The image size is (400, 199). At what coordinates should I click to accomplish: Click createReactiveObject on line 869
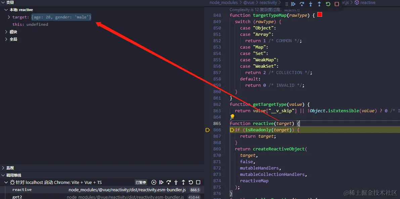pos(278,149)
